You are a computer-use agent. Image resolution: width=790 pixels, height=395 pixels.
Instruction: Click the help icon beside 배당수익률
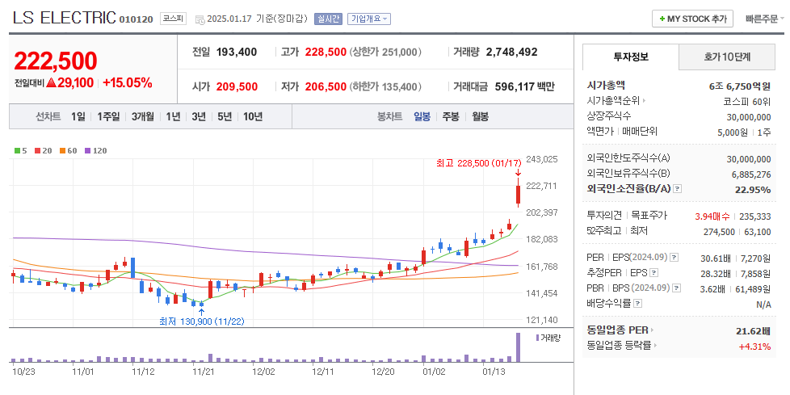(x=638, y=304)
